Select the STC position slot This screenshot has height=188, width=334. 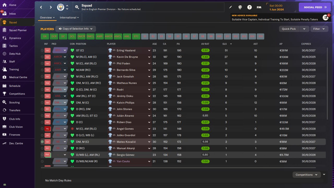(x=136, y=37)
